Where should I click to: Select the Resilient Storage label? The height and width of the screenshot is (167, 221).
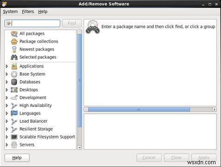pos(36,129)
